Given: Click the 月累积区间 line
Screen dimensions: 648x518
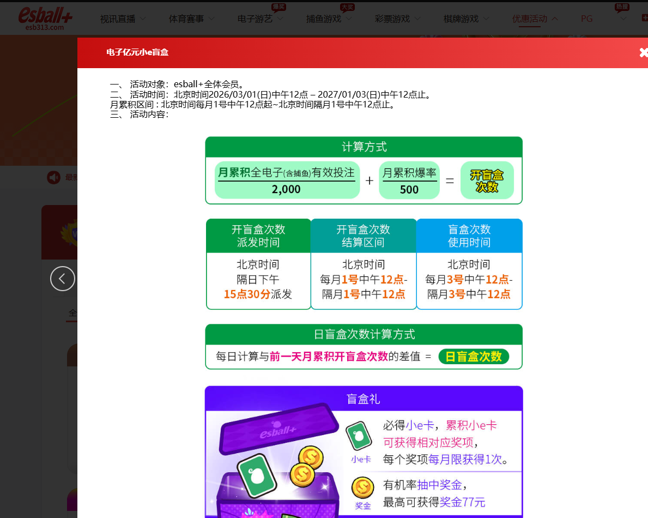Looking at the screenshot, I should coord(254,105).
